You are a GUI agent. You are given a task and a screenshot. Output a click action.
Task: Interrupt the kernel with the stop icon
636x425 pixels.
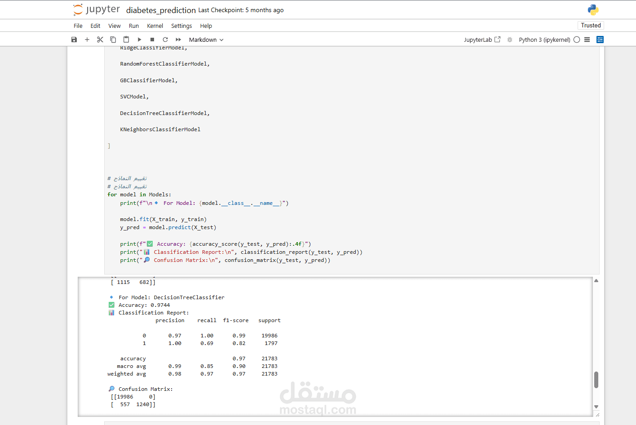[152, 40]
